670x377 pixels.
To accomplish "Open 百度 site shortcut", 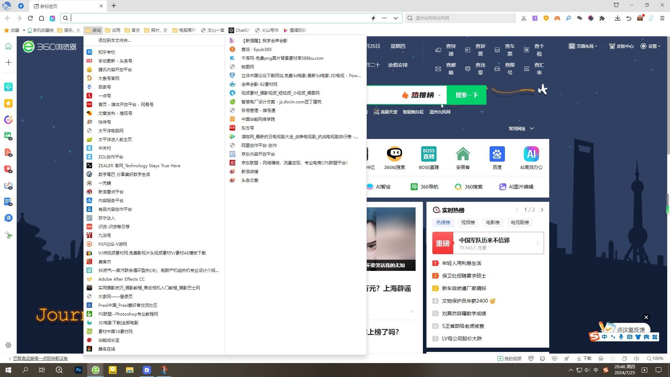I will coord(497,158).
